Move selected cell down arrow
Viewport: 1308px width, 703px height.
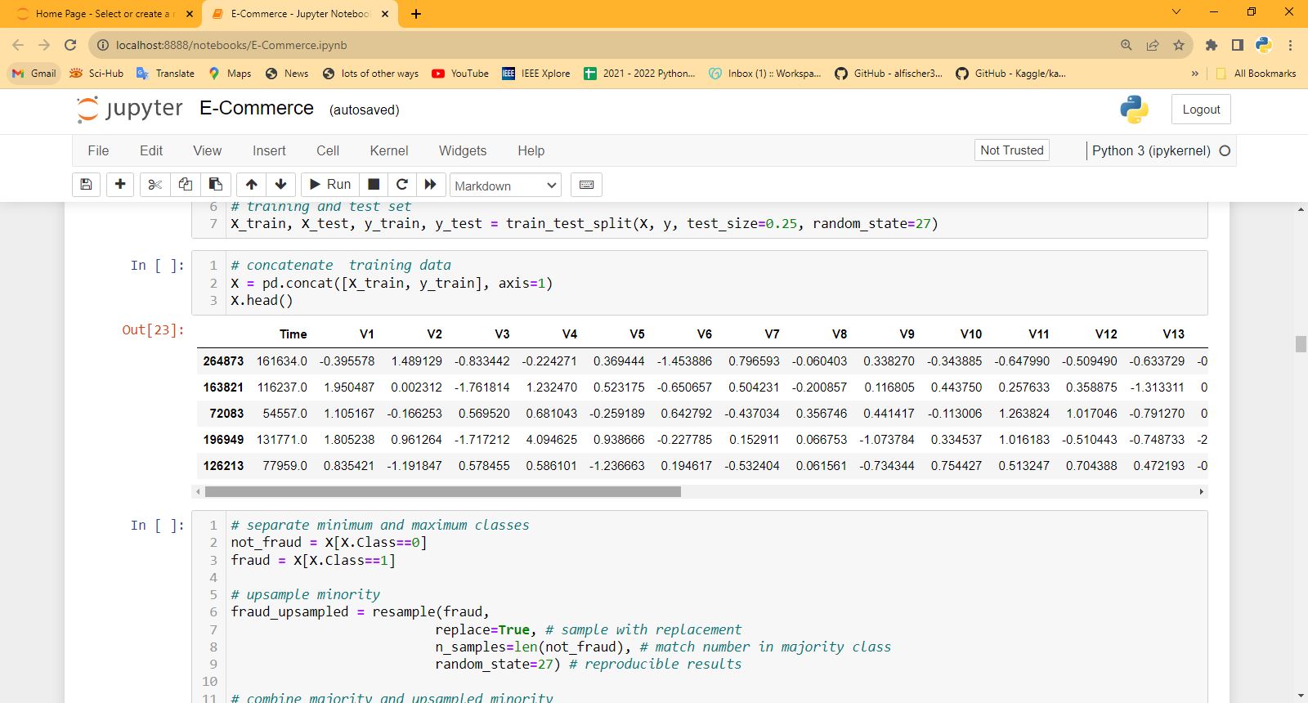pyautogui.click(x=281, y=185)
